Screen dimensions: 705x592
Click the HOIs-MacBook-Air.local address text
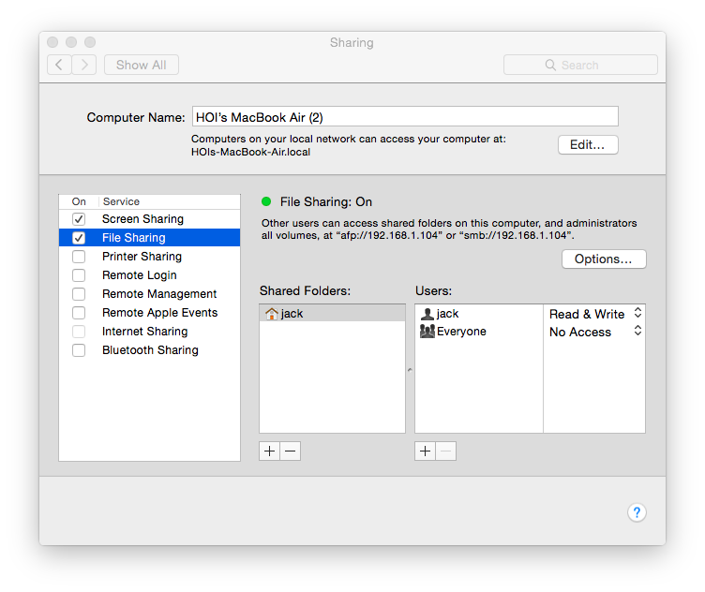tap(250, 153)
